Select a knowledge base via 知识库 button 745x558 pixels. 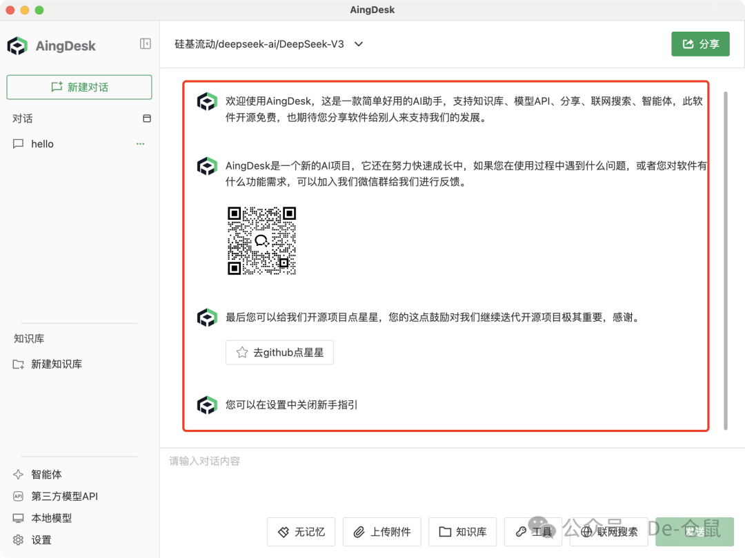pyautogui.click(x=463, y=532)
